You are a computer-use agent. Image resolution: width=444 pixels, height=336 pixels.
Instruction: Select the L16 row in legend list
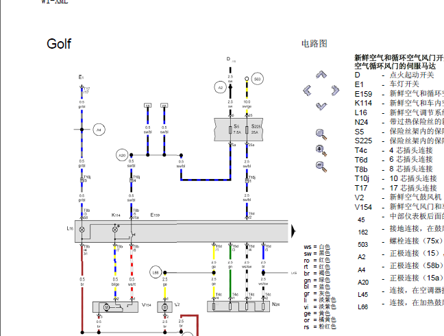click(399, 112)
